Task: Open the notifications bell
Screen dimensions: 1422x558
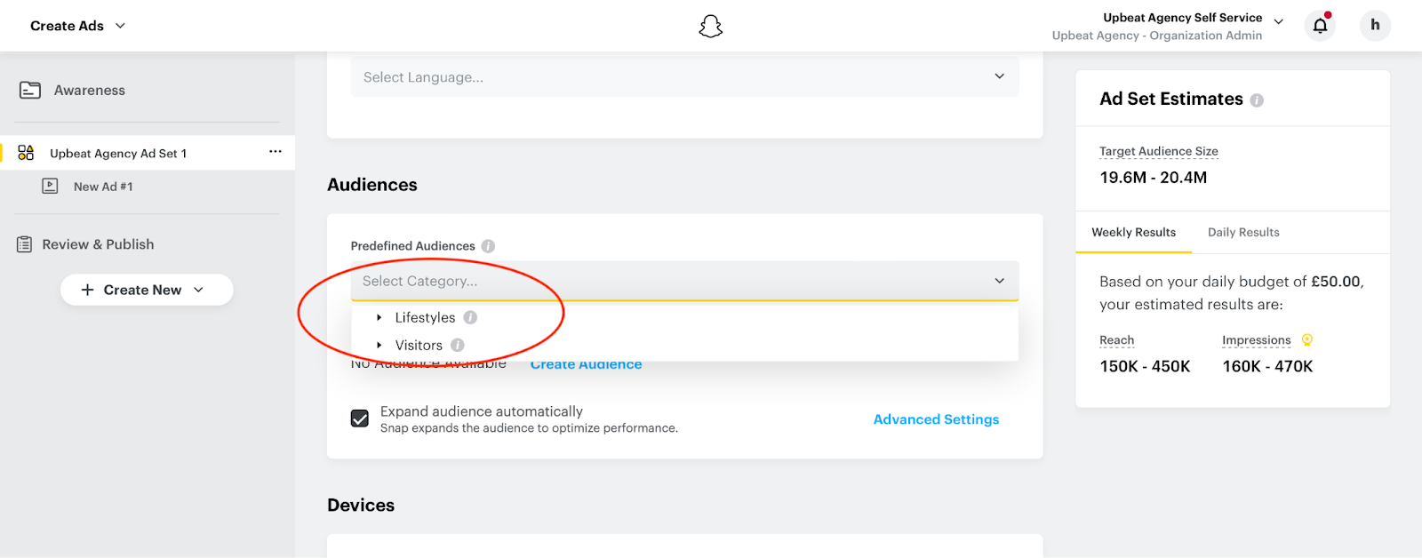Action: 1321,25
